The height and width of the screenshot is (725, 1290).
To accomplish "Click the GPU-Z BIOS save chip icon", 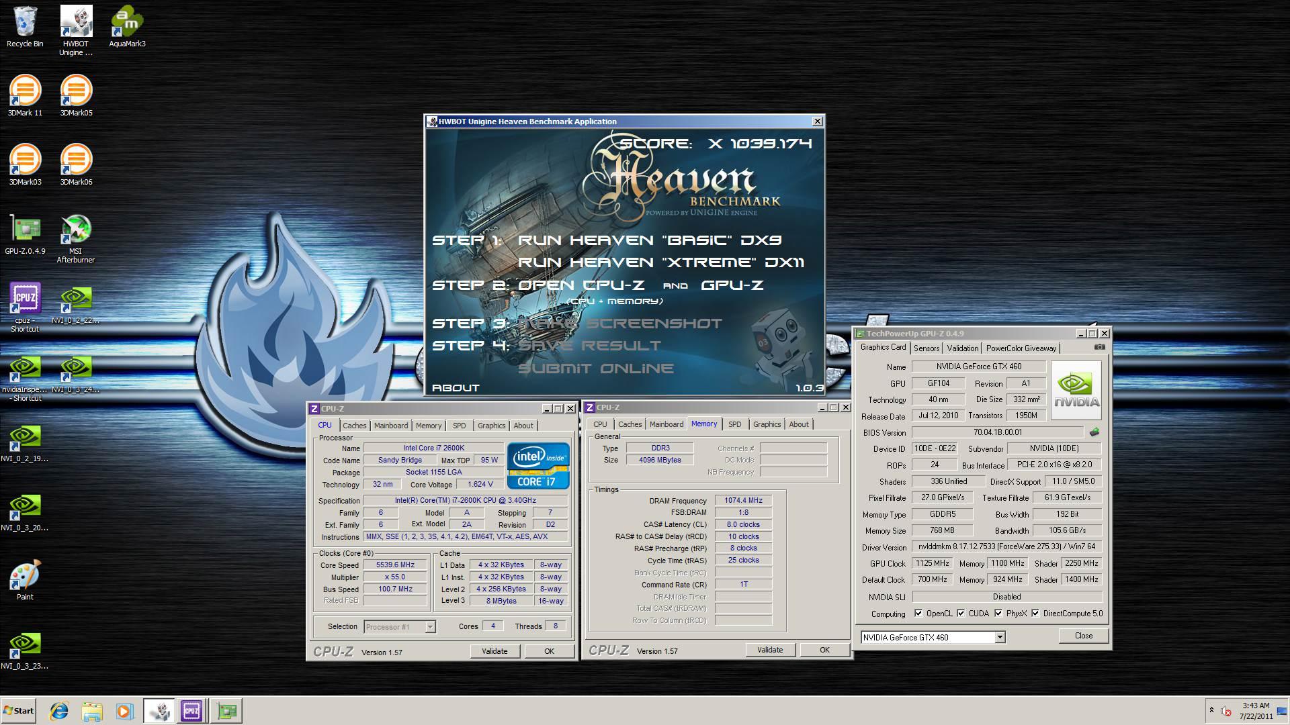I will tap(1094, 432).
